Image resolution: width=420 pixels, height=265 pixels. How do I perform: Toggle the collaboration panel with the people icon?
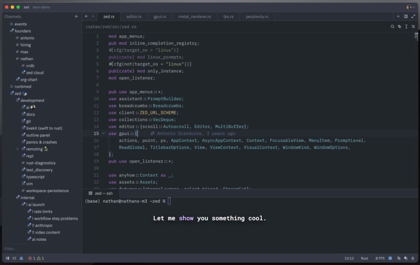tap(21, 258)
